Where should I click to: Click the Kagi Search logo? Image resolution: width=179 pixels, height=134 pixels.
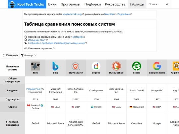pyautogui.click(x=176, y=66)
